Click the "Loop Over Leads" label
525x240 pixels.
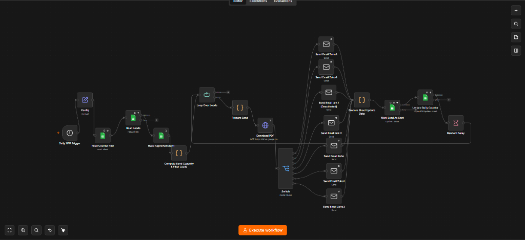click(x=207, y=105)
